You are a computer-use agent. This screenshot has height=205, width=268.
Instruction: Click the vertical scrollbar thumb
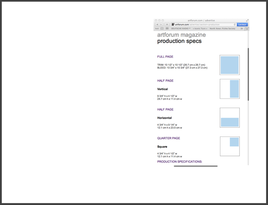pos(248,74)
